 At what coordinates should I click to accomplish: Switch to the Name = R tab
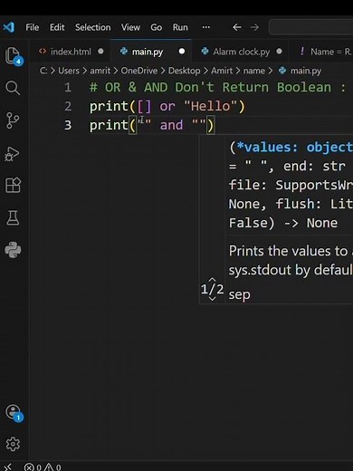point(326,52)
